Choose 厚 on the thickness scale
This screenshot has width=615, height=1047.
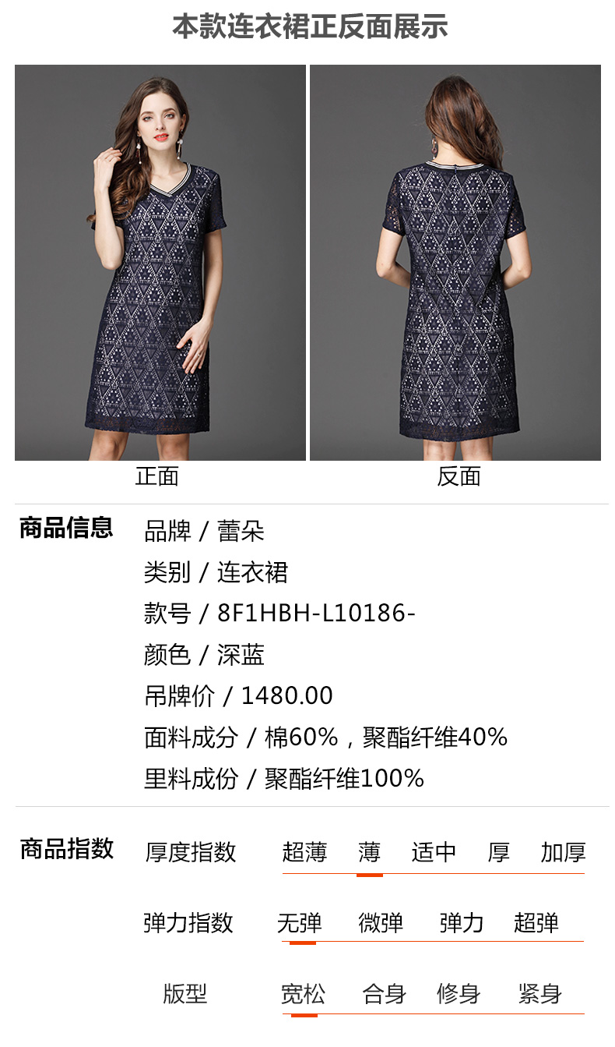pos(499,852)
